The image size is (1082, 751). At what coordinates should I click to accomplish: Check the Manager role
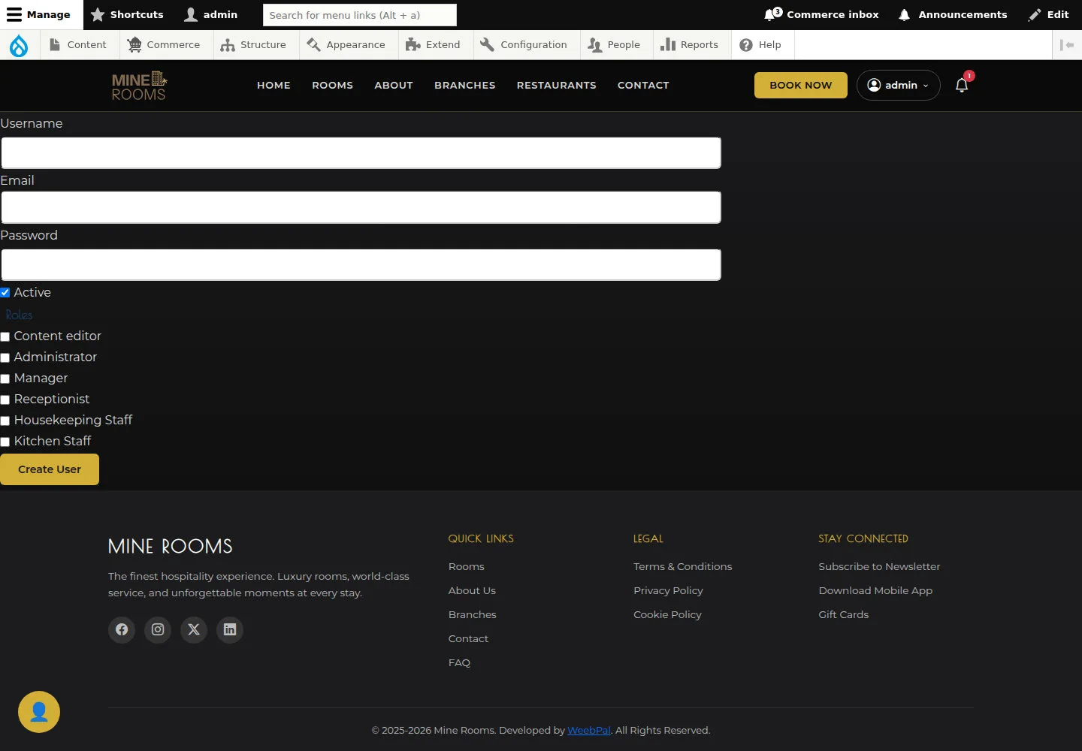click(5, 379)
